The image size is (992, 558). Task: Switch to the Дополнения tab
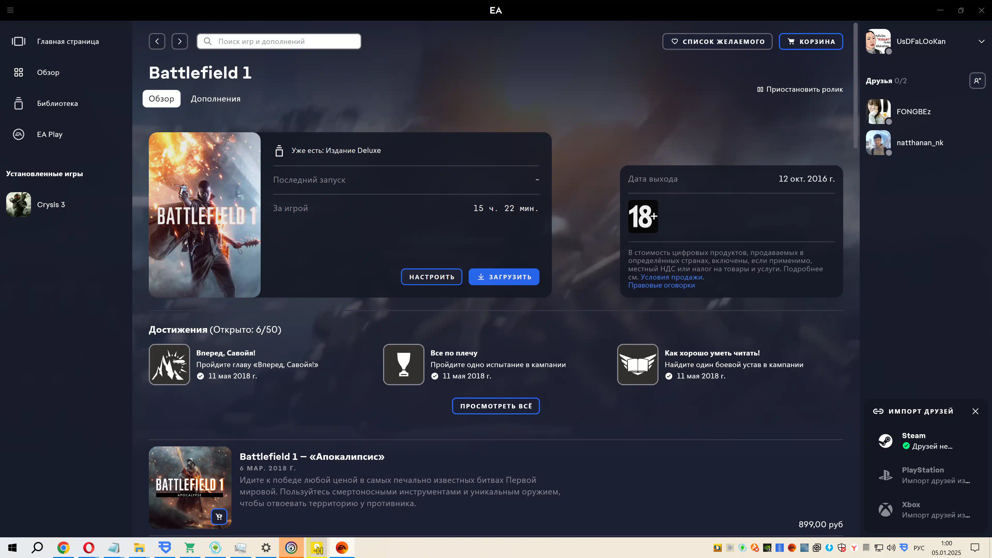pos(216,99)
